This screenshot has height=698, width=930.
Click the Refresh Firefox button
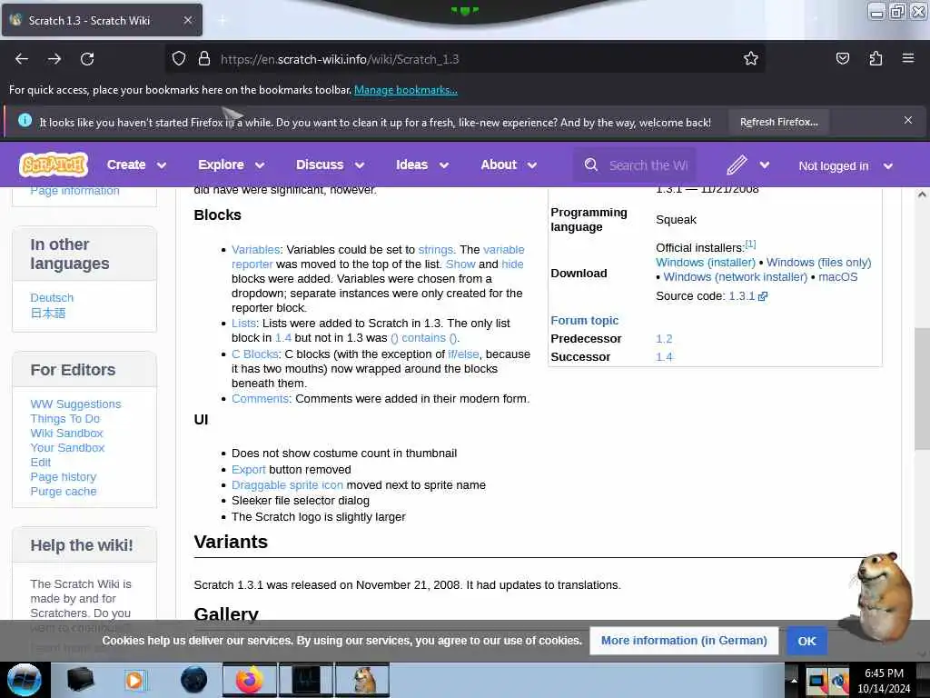[x=778, y=122]
